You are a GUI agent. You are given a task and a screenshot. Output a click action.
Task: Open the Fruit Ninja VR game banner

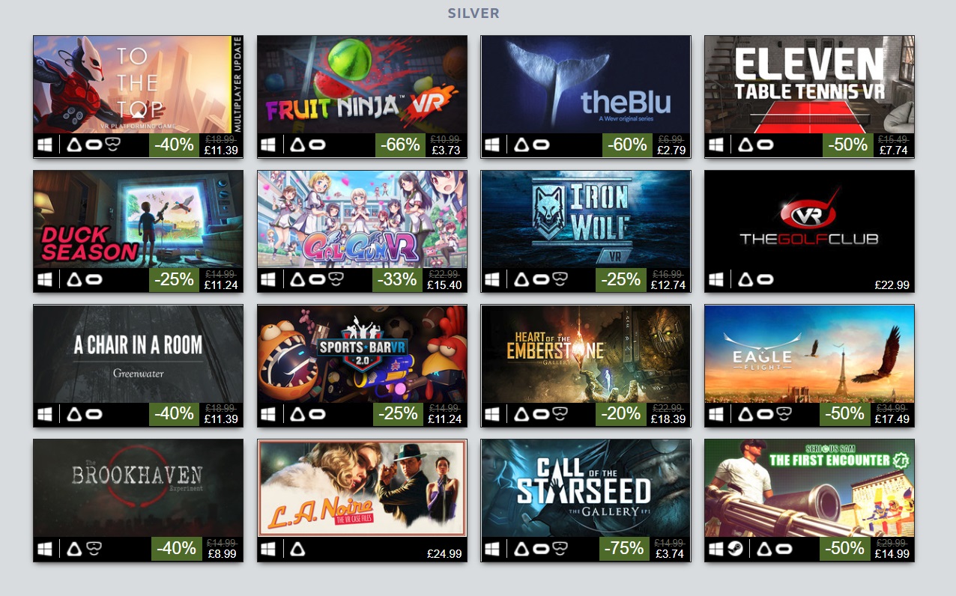pos(362,85)
